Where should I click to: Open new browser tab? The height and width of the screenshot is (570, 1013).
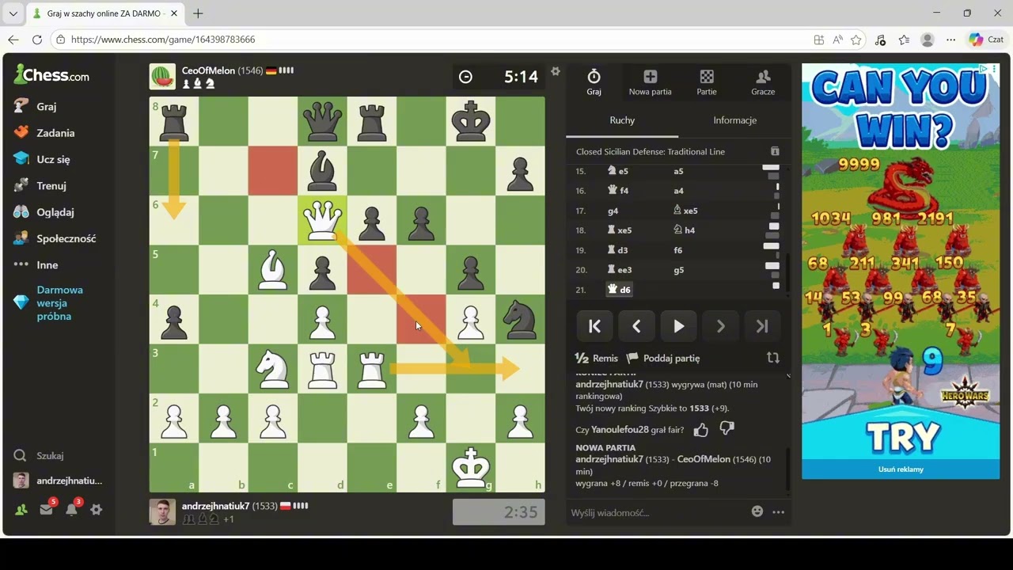(198, 13)
